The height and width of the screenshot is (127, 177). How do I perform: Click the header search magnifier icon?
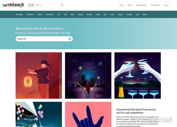[x=62, y=5]
